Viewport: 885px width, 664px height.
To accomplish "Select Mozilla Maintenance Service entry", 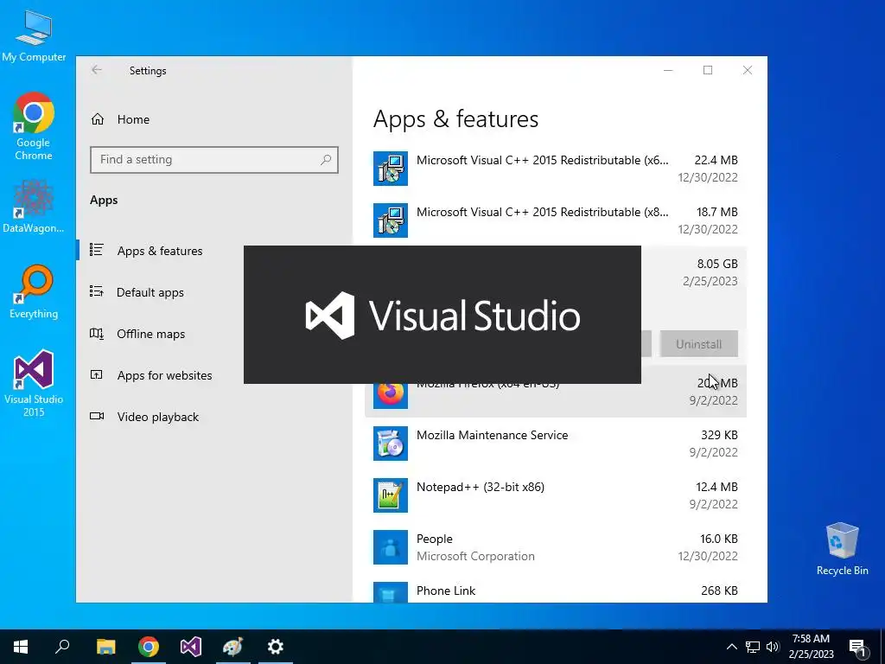I will pyautogui.click(x=556, y=444).
